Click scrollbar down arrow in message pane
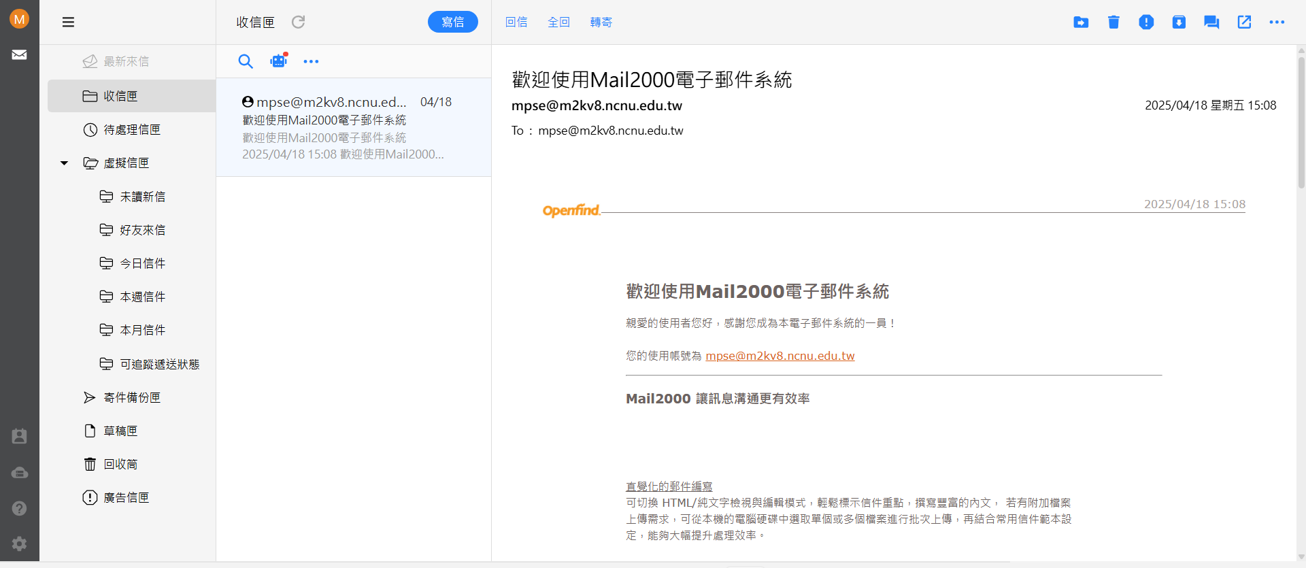Screen dimensions: 1306x568 [1301, 556]
